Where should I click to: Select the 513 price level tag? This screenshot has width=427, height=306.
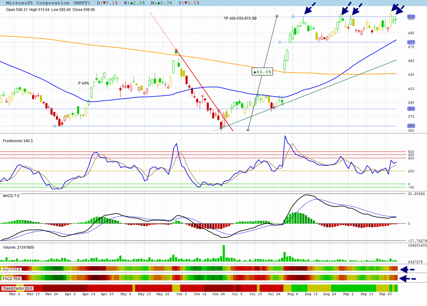pyautogui.click(x=411, y=17)
